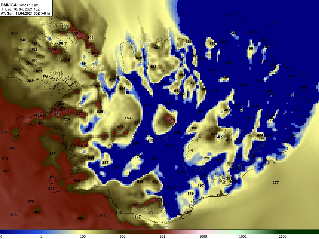Select the map value 101

coord(90,38)
